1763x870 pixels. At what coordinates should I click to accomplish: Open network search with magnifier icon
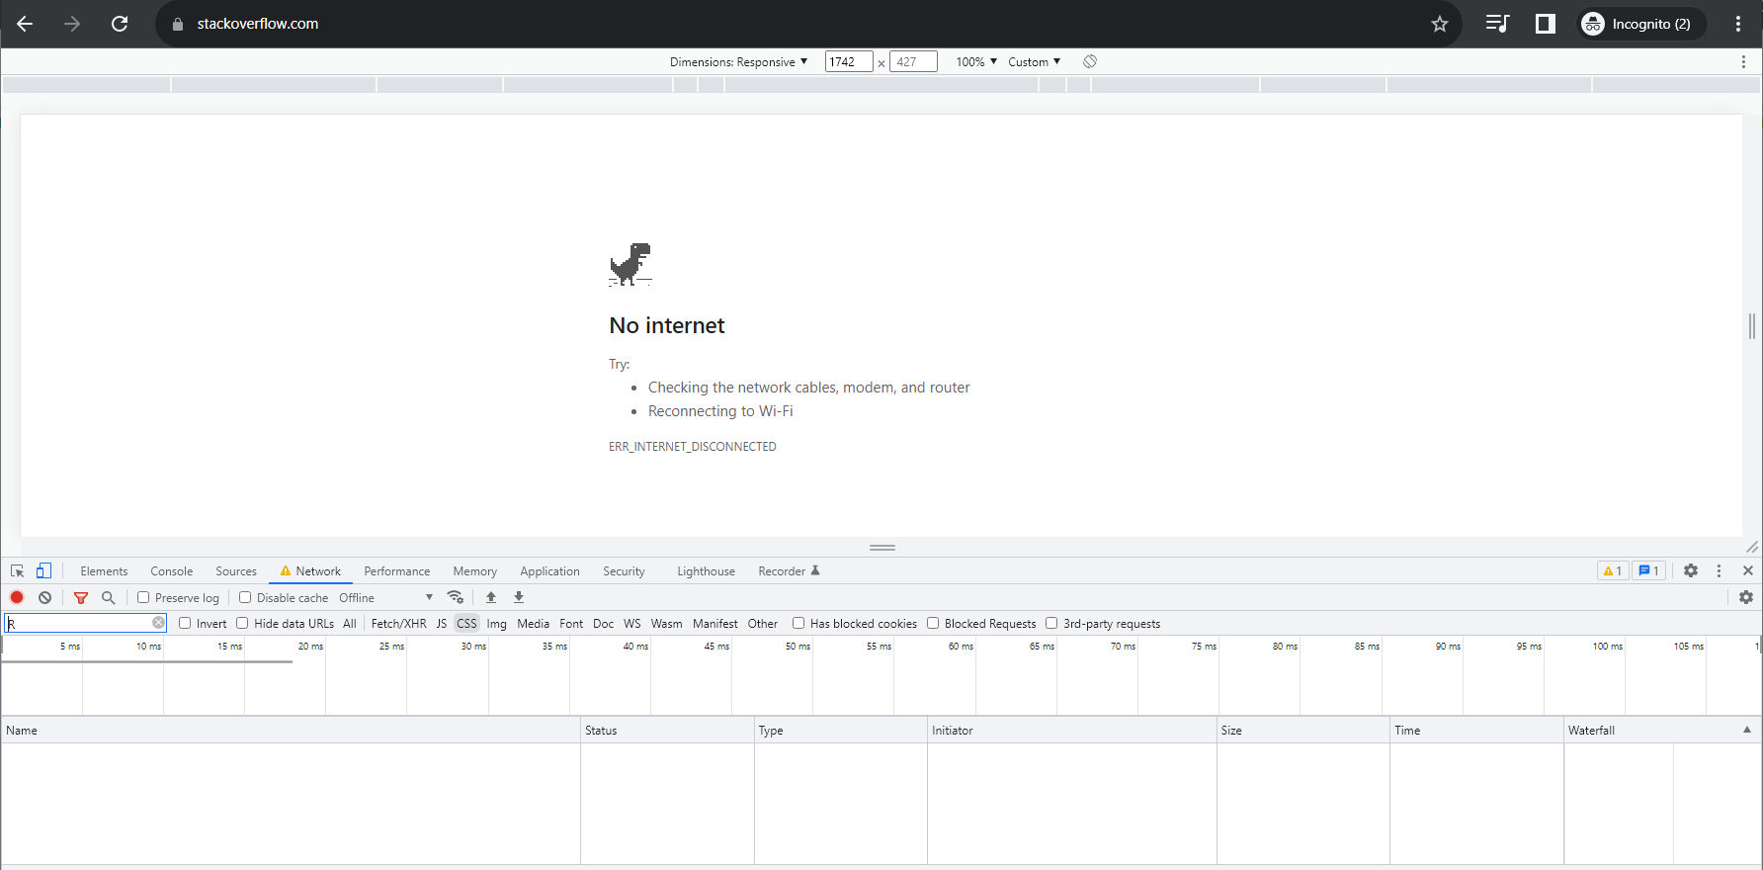109,597
